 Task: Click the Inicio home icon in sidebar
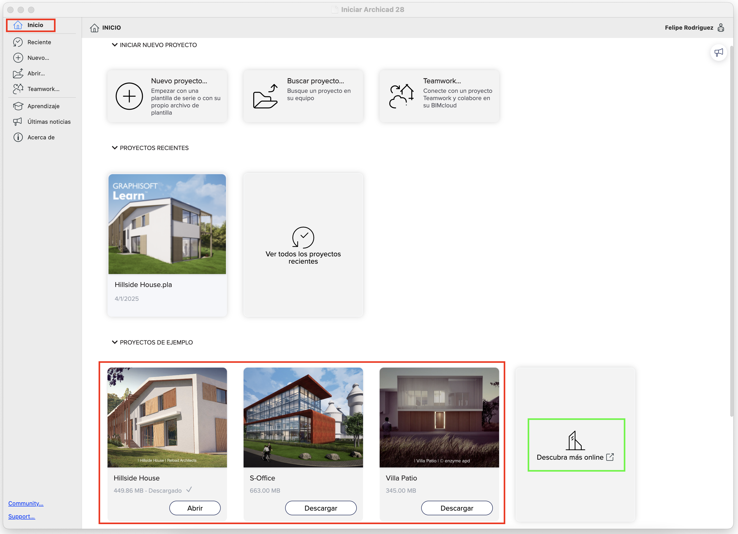click(x=18, y=25)
